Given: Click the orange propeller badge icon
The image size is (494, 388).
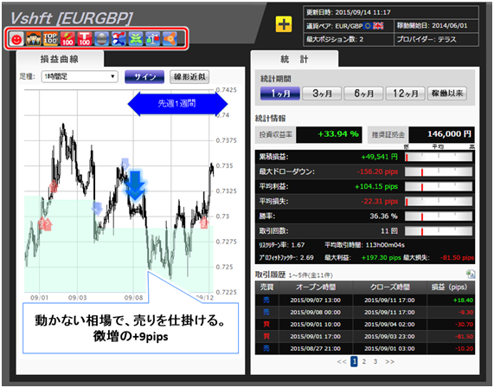Looking at the screenshot, I should (170, 39).
